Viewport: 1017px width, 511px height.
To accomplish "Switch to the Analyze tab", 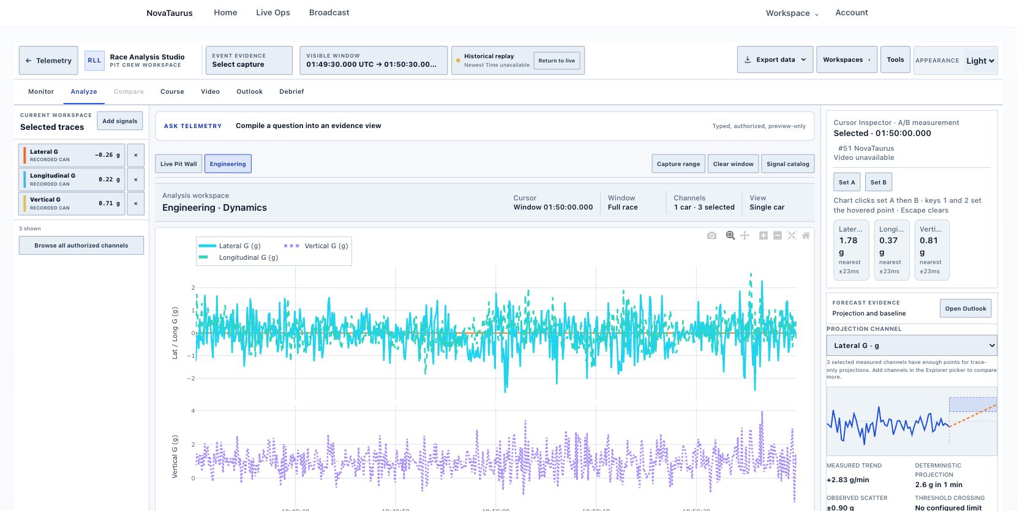I will [x=84, y=91].
